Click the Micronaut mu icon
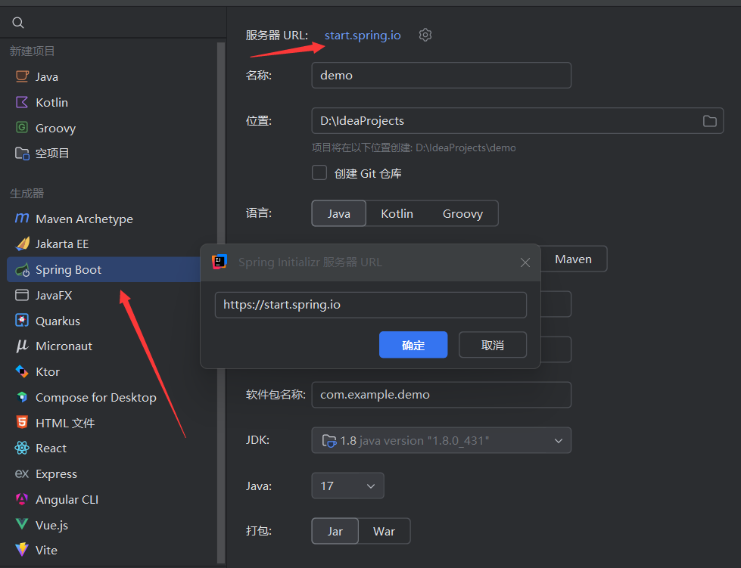741x568 pixels. coord(22,346)
